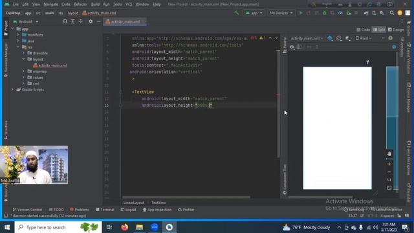Click LinearLayout in the breadcrumb bar
The width and height of the screenshot is (414, 233).
(x=134, y=203)
